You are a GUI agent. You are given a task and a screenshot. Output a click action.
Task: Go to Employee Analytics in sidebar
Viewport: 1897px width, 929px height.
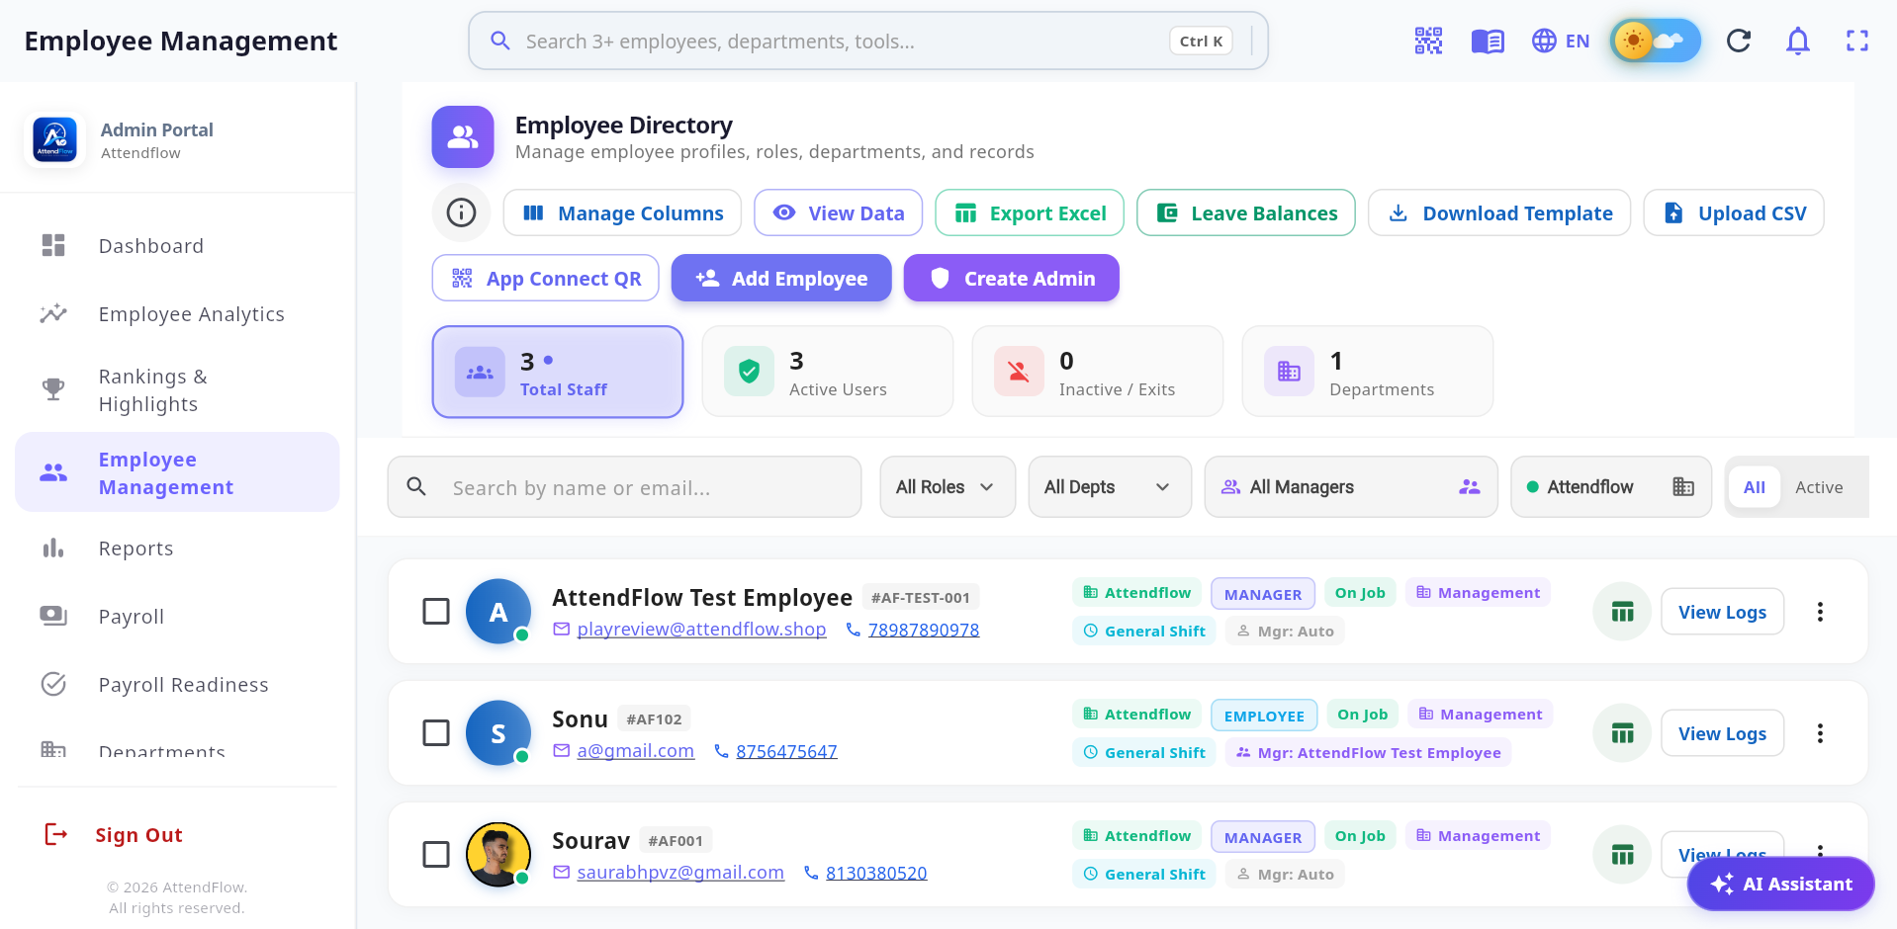(x=177, y=313)
